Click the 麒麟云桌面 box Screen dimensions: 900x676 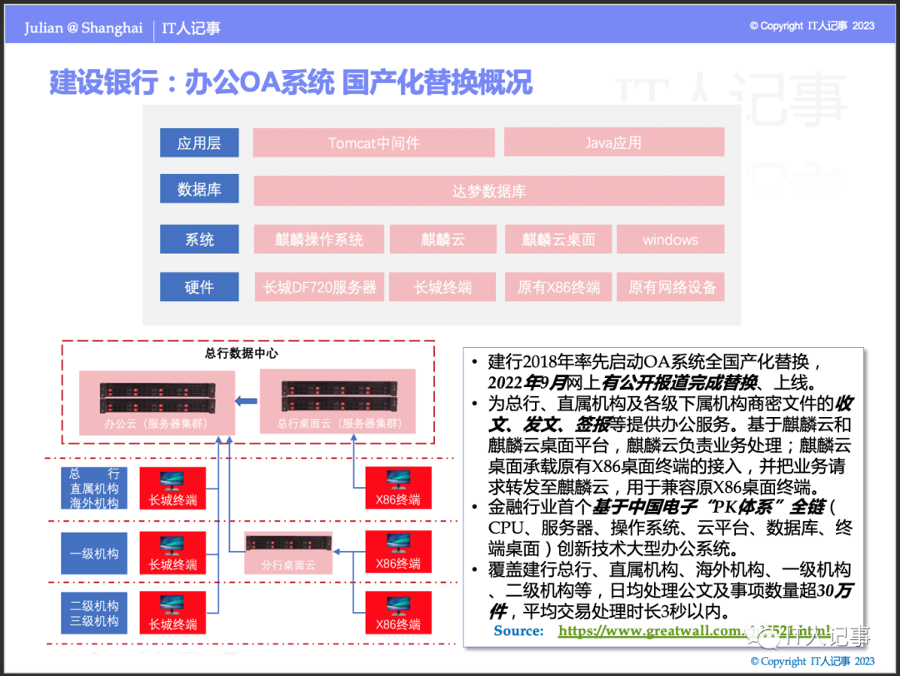tap(557, 239)
